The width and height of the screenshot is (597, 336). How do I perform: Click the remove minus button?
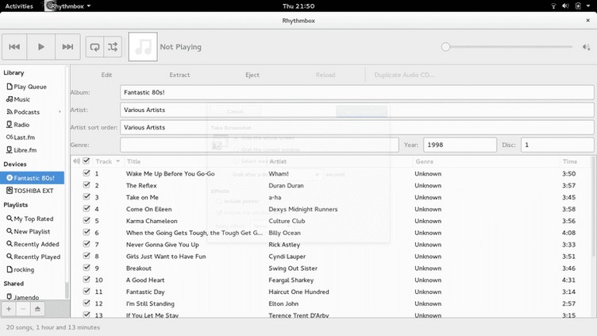click(23, 309)
